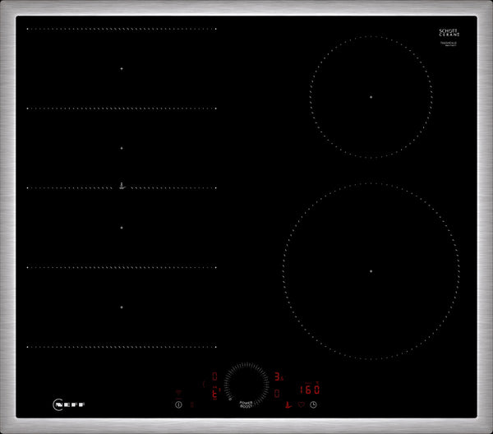This screenshot has width=493, height=434.
Task: Touch the topmost flex zone segment center
Action: coord(121,68)
